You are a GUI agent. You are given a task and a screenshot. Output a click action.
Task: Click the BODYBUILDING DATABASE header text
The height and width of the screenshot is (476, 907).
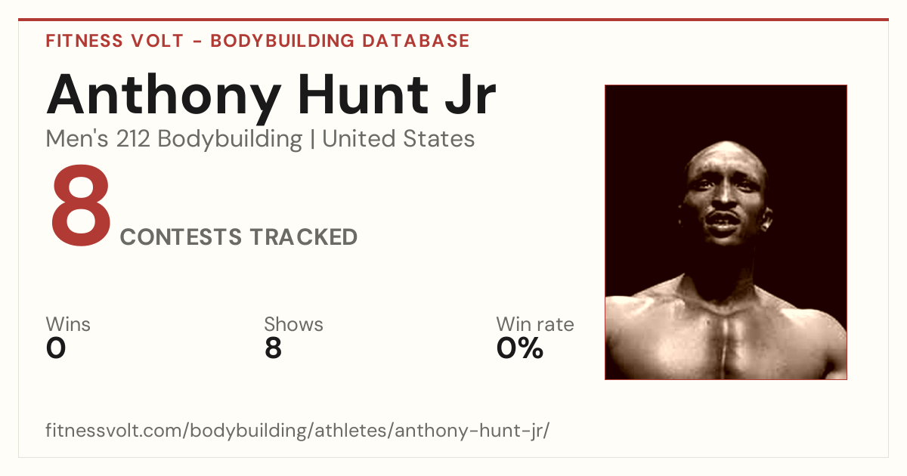[x=340, y=41]
